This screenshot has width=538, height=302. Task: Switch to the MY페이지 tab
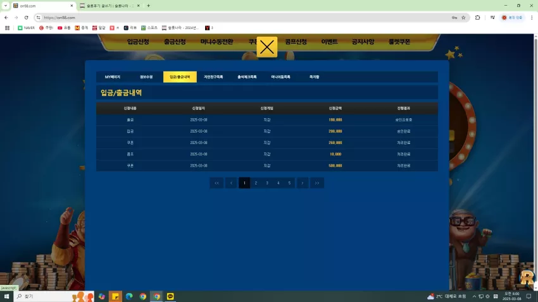113,77
